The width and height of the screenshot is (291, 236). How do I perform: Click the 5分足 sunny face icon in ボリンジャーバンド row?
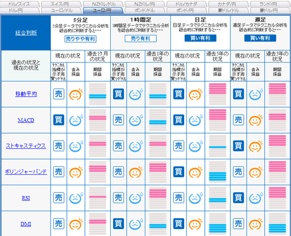click(x=76, y=172)
